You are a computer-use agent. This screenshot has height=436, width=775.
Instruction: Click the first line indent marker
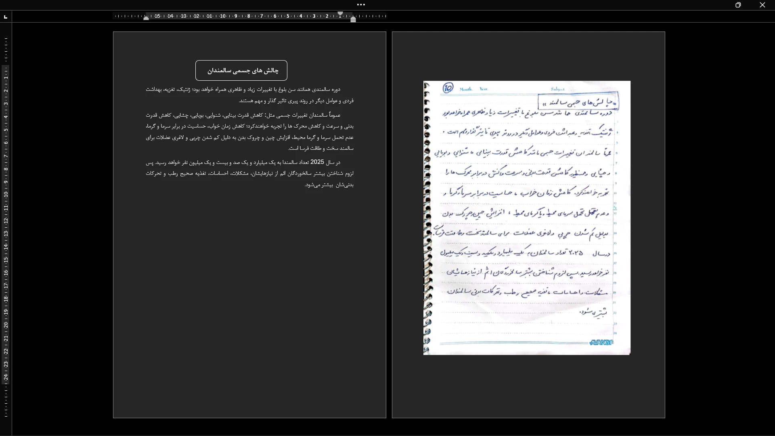click(x=340, y=14)
